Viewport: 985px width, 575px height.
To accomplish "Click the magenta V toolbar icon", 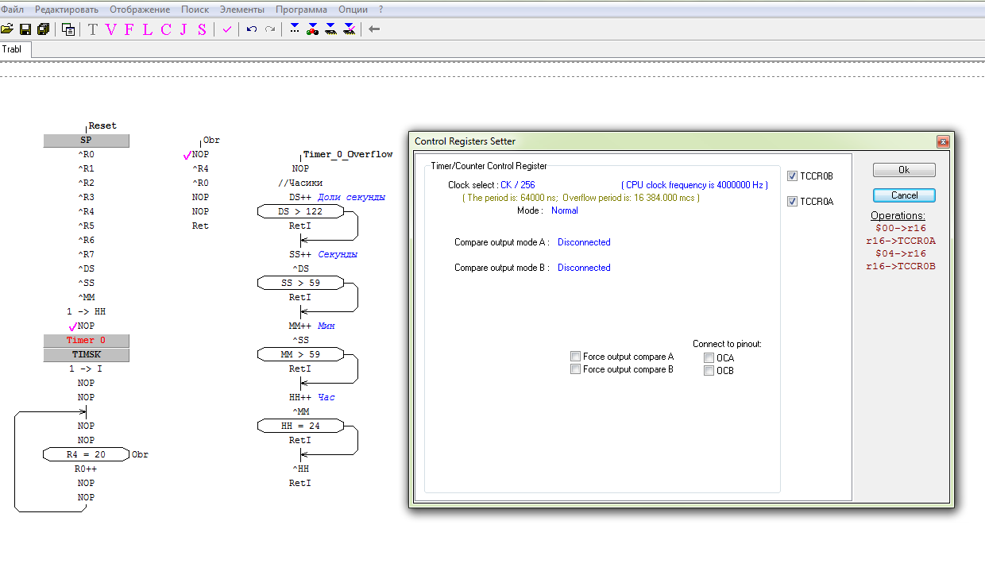I will pos(110,29).
